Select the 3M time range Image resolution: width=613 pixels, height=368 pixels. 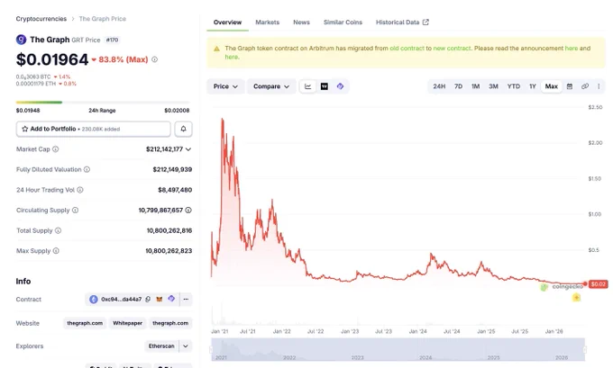[493, 86]
